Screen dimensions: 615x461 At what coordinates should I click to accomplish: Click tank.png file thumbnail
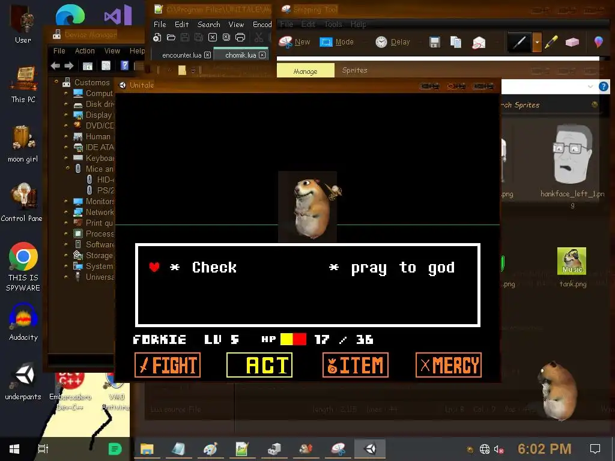tap(572, 261)
